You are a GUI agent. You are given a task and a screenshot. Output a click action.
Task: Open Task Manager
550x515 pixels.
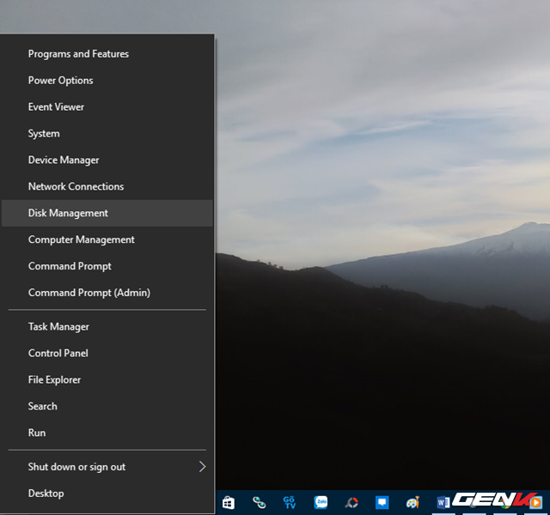pos(58,327)
